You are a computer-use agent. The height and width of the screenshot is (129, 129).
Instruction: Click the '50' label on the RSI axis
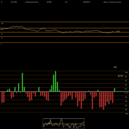pos(2,34)
